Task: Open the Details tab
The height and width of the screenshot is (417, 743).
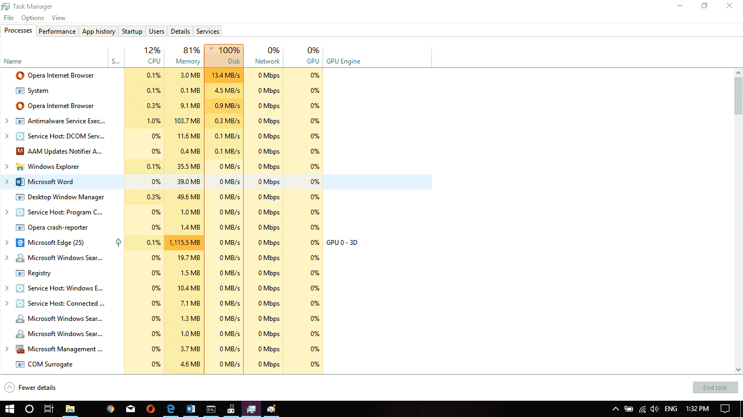Action: pyautogui.click(x=180, y=31)
